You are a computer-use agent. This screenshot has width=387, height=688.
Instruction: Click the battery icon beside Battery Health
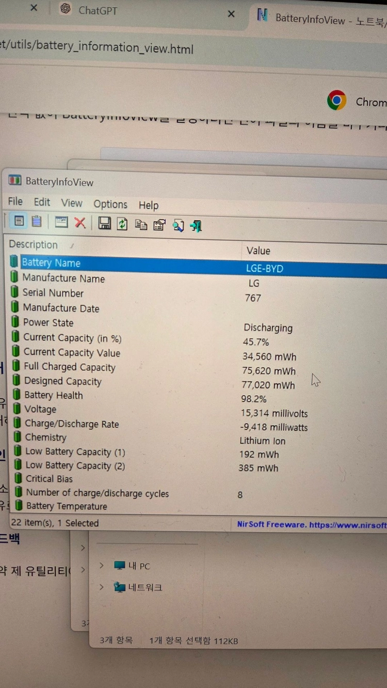(18, 395)
